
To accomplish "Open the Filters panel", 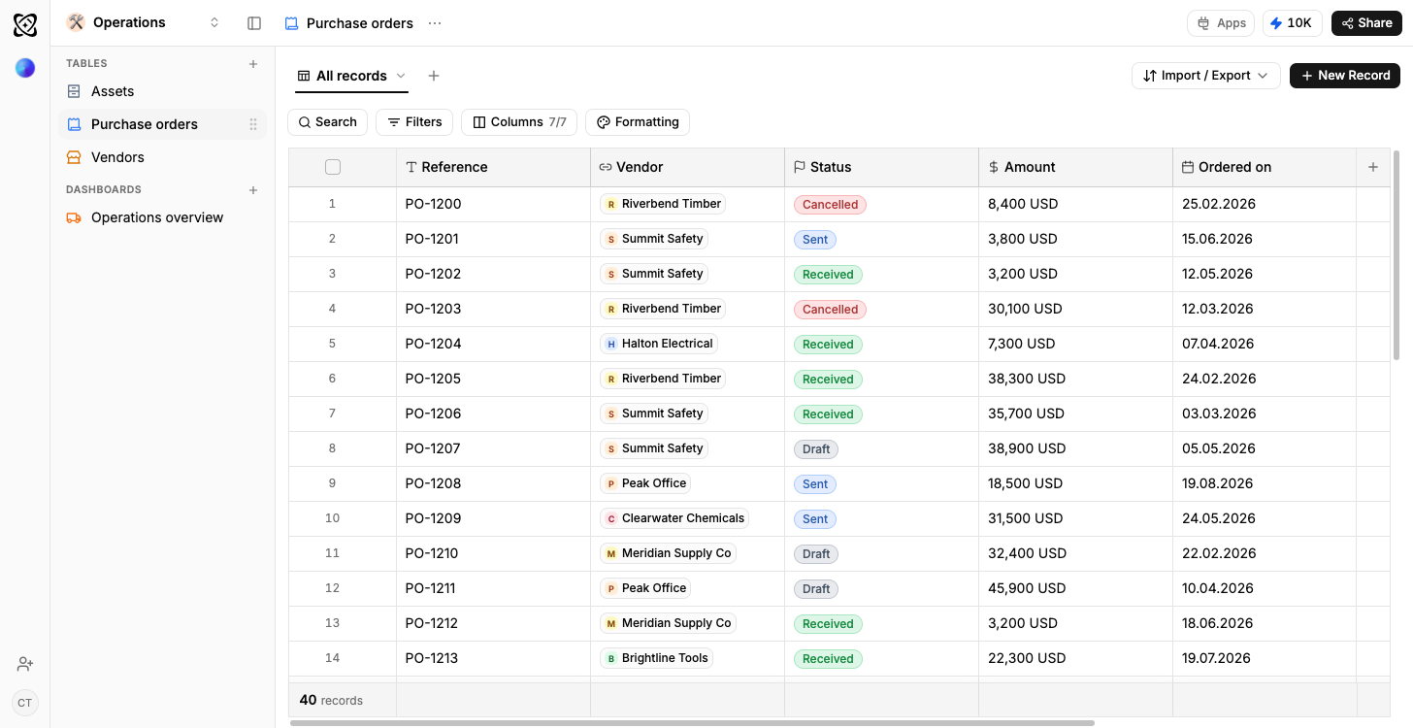I will click(414, 122).
